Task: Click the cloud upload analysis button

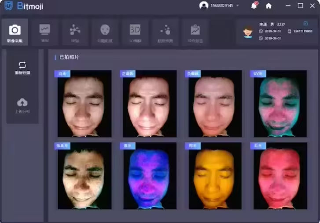Action: point(22,106)
